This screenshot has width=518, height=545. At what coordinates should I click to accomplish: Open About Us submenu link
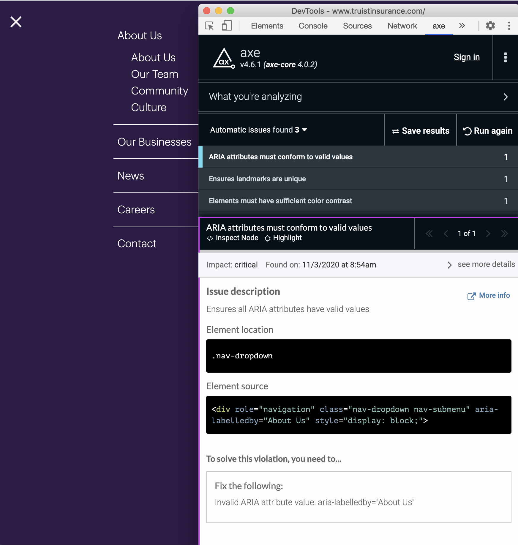coord(153,58)
